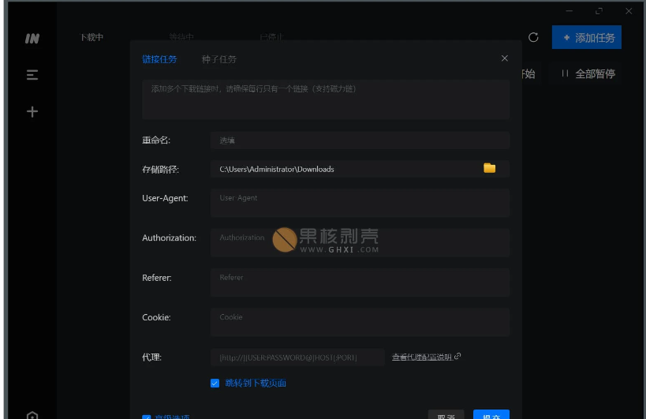Viewport: 646px width, 419px height.
Task: Toggle the 跳转到下载页面 checkbox
Action: 215,383
